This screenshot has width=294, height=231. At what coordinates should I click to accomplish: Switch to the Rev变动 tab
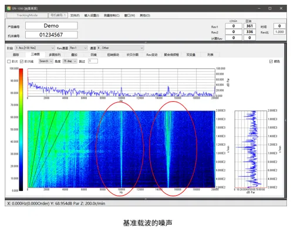(x=152, y=55)
